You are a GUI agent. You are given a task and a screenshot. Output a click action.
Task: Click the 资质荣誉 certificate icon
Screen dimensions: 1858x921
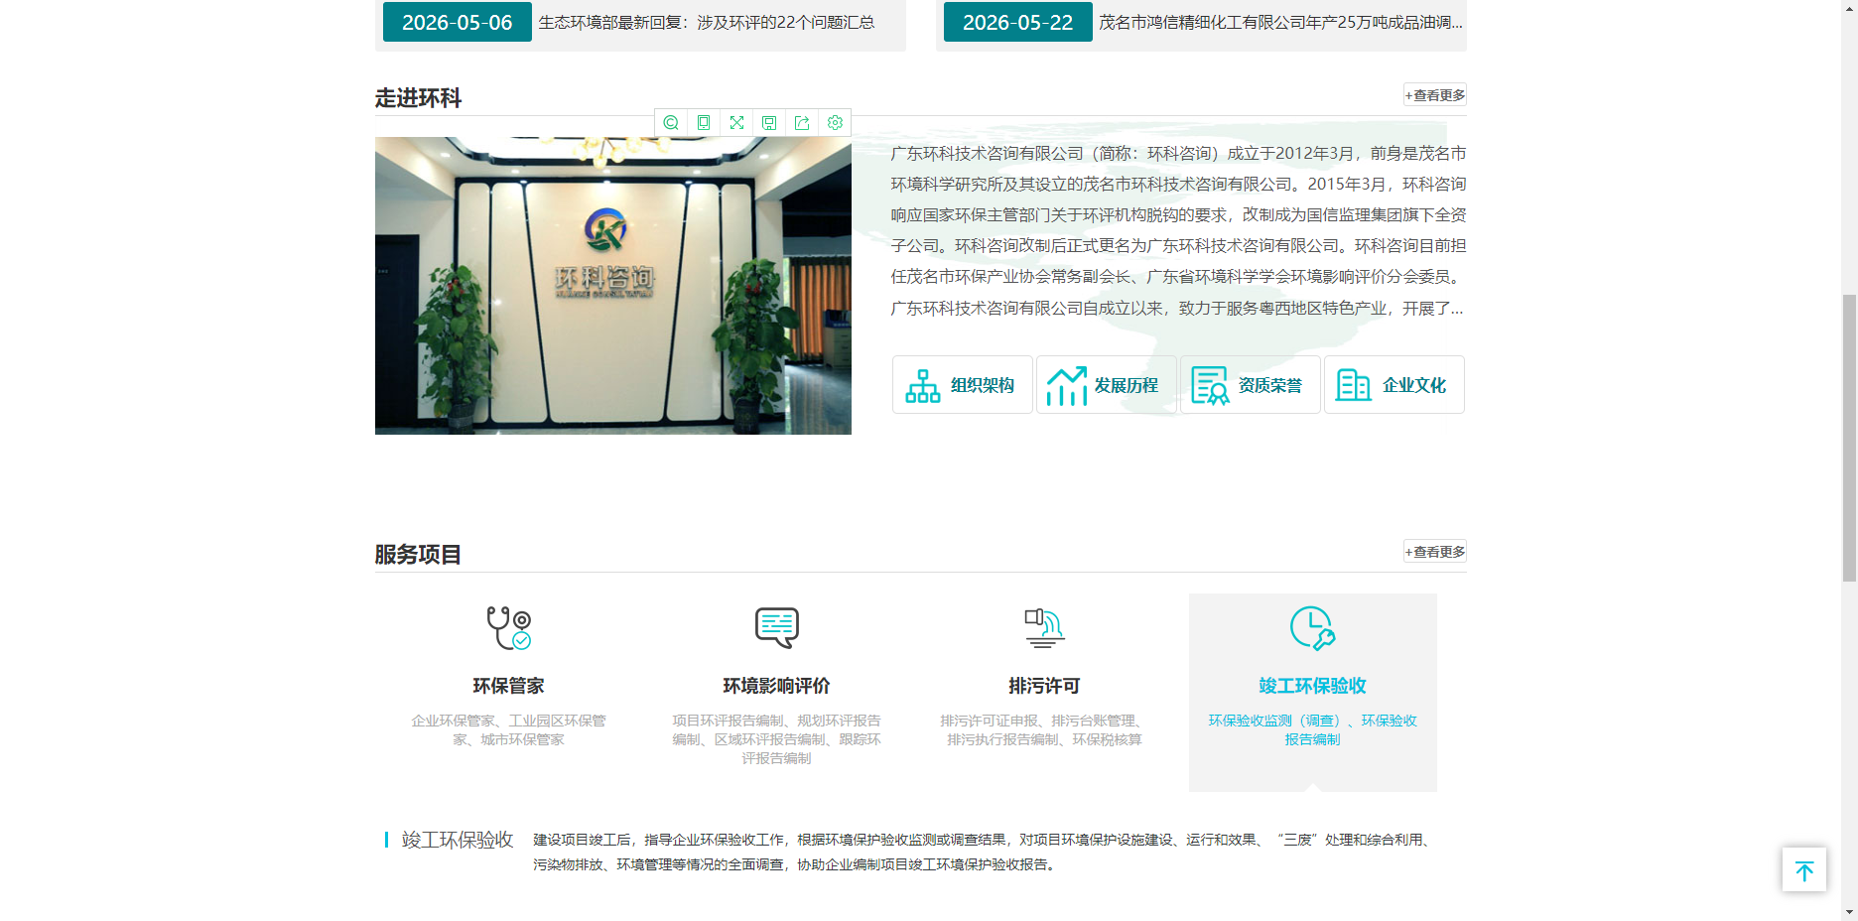point(1211,386)
